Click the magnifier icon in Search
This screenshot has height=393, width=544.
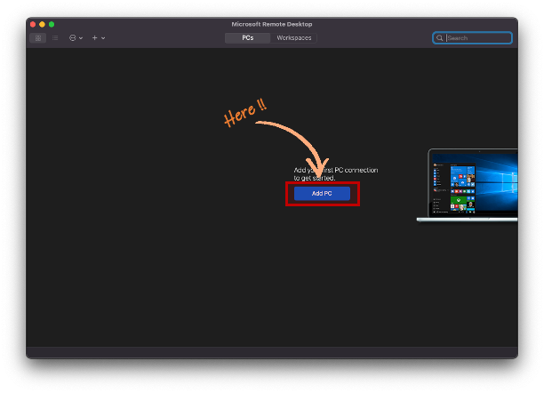tap(440, 38)
